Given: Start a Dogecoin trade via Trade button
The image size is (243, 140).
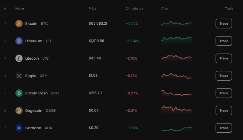Looking at the screenshot, I should click(x=224, y=110).
